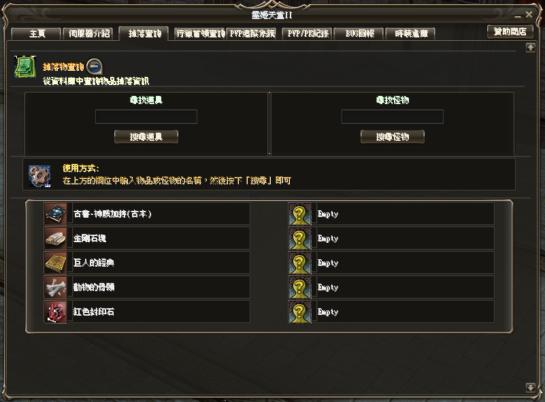Focus the 尋找怪物 monster name input field
The width and height of the screenshot is (545, 402).
(x=393, y=116)
